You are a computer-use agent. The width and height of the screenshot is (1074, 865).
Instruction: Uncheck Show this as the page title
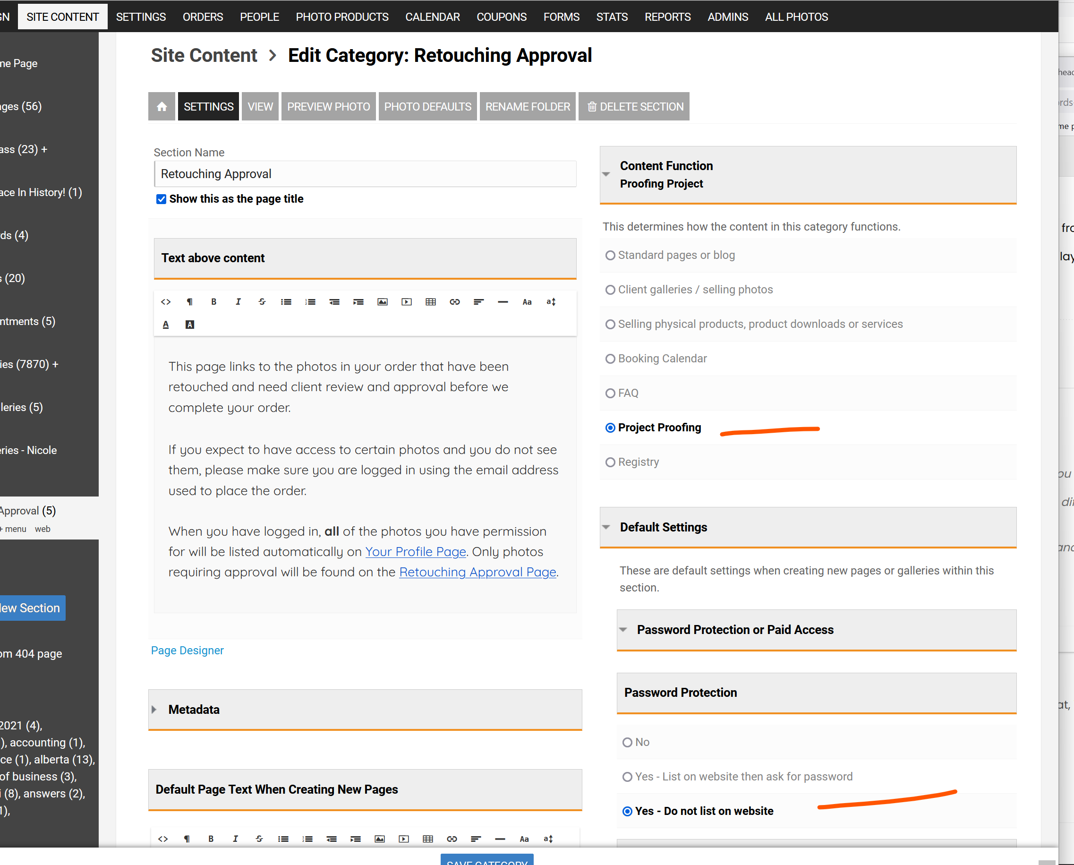[x=161, y=199]
